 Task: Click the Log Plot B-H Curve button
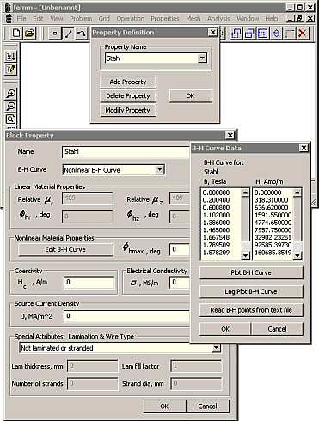tap(251, 291)
